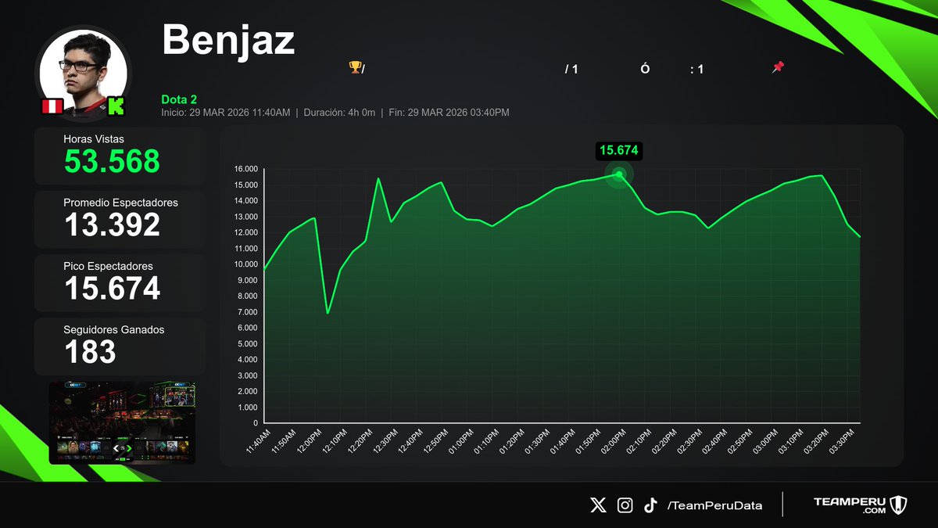The width and height of the screenshot is (938, 528).
Task: Click the Horas Vistas value 53.568
Action: click(x=112, y=161)
